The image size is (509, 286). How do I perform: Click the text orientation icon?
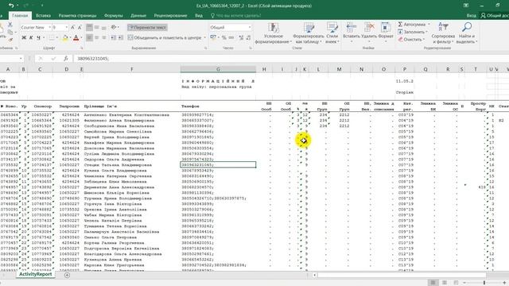tap(113, 28)
